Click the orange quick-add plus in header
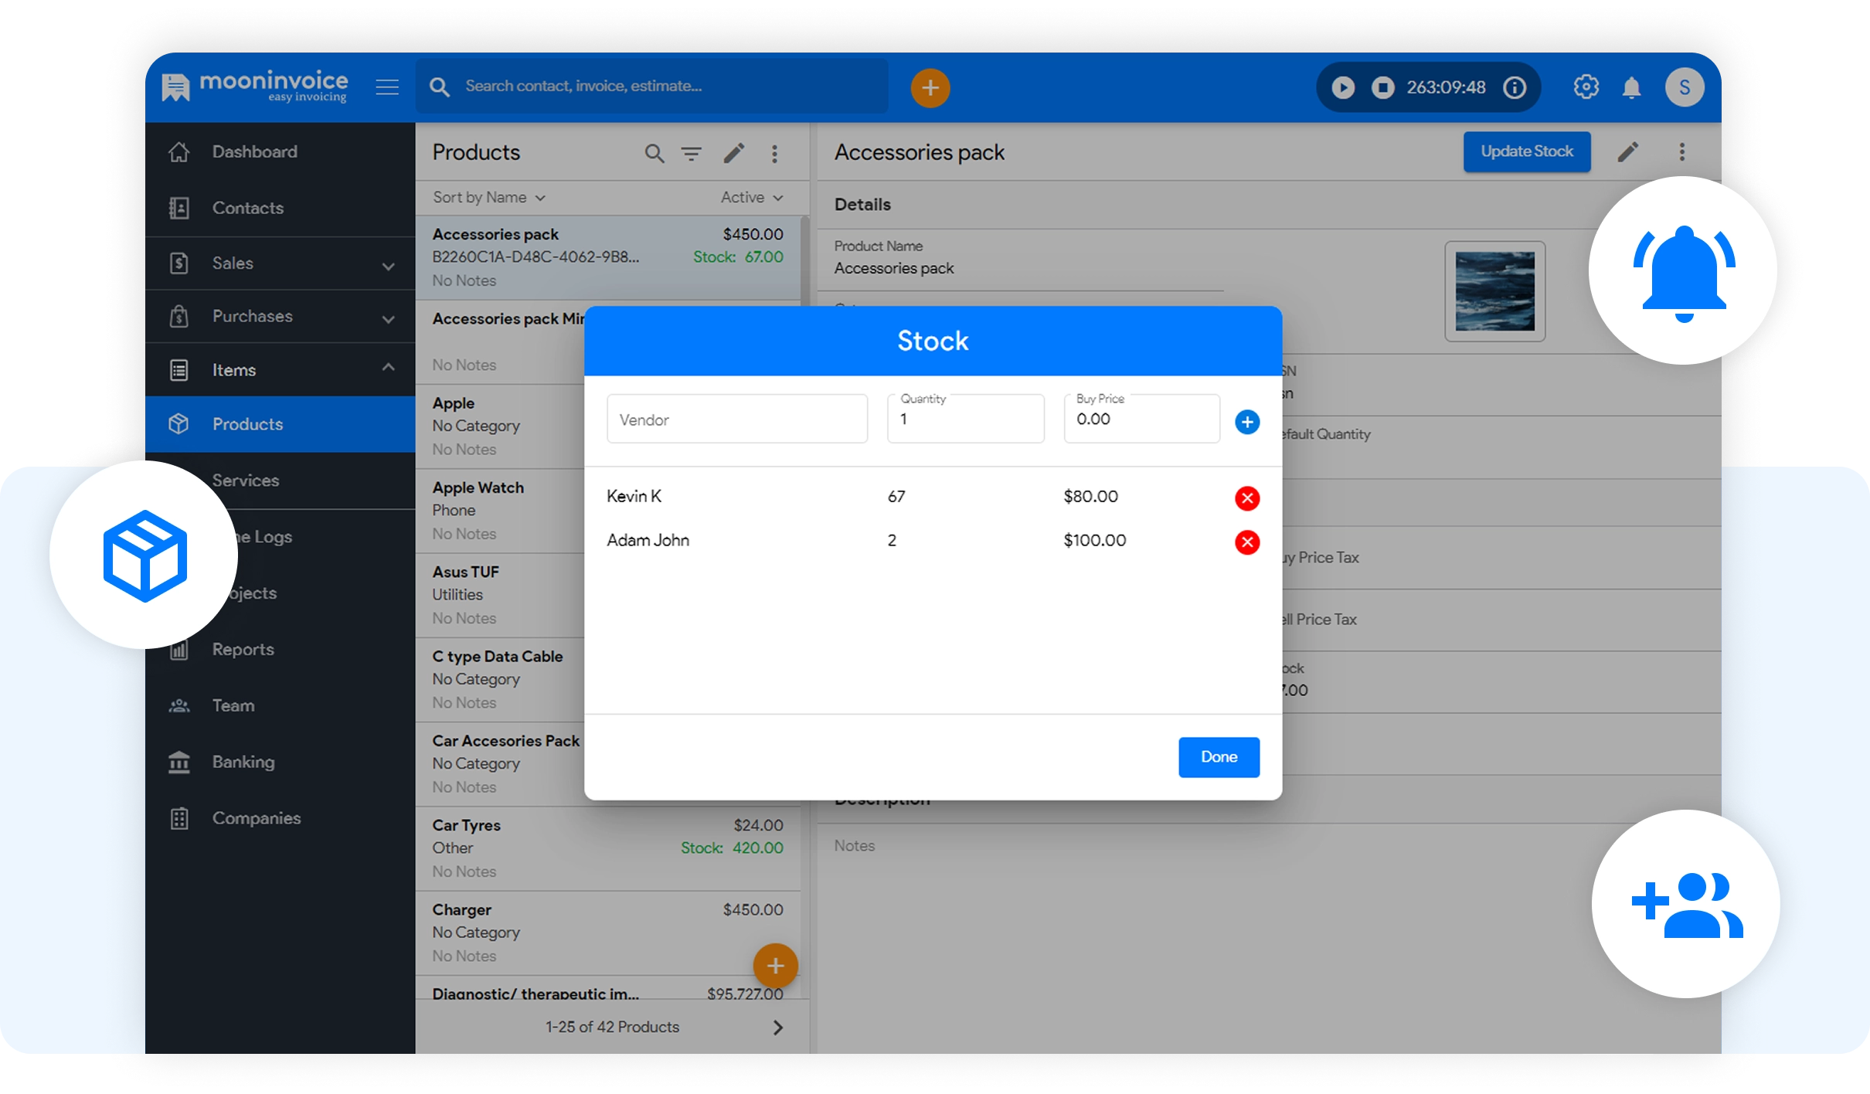1870x1094 pixels. (x=930, y=88)
